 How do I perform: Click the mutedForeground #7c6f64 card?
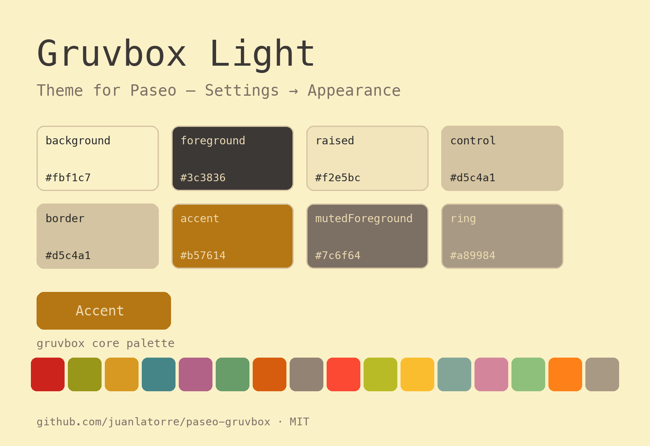(x=367, y=236)
